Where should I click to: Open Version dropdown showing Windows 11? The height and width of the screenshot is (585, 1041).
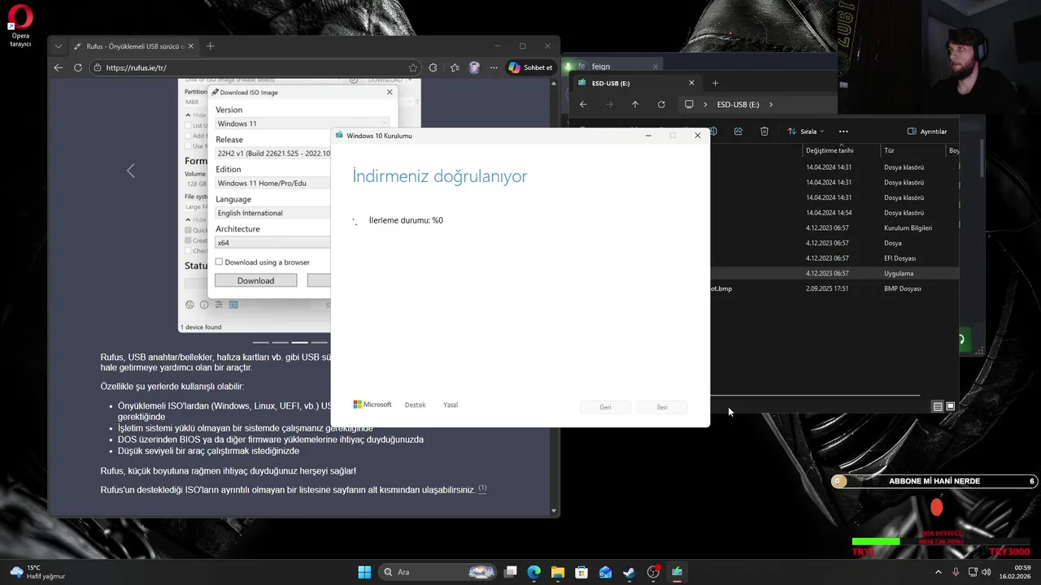click(303, 123)
